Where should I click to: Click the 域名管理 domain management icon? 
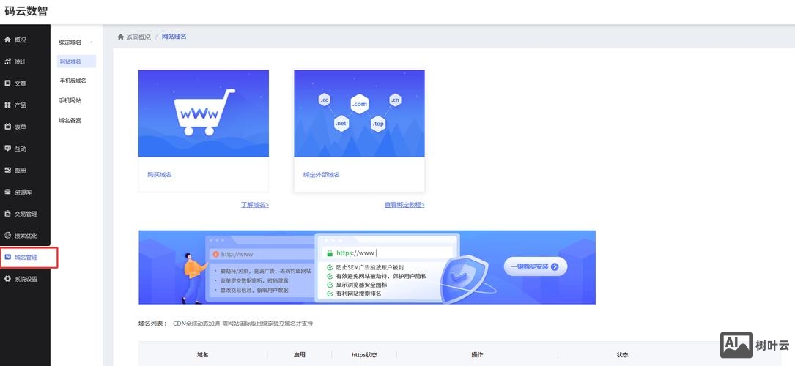point(8,257)
